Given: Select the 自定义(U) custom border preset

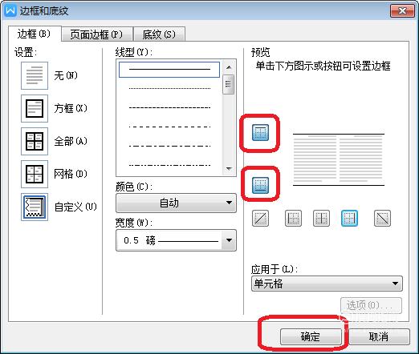Looking at the screenshot, I should click(x=35, y=207).
